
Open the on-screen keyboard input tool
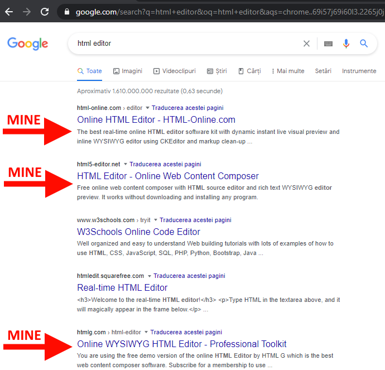click(x=328, y=44)
